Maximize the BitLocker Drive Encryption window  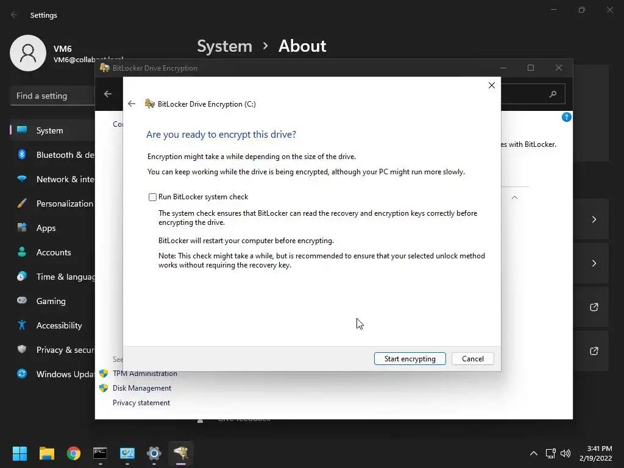(x=531, y=68)
